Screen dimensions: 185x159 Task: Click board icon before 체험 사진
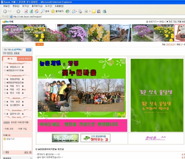click(x=5, y=90)
